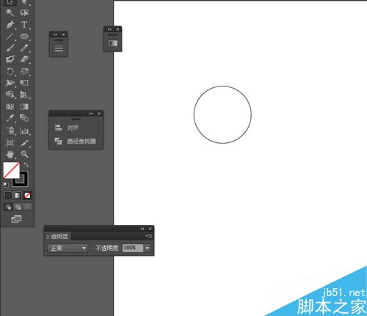Select the Eraser tool
367x316 pixels.
pos(24,59)
